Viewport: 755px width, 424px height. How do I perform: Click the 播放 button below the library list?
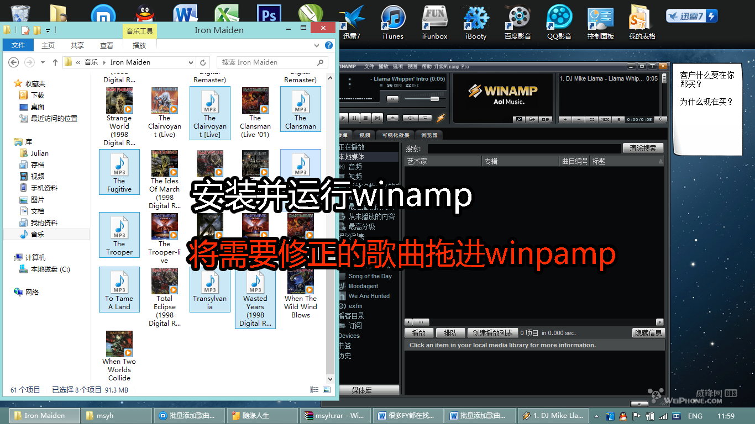click(419, 333)
